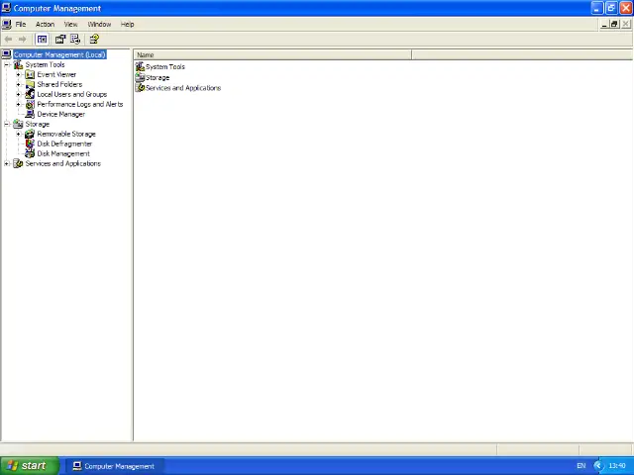Screen dimensions: 634x475
Task: Minimize the inner MDI console window
Action: click(x=604, y=24)
